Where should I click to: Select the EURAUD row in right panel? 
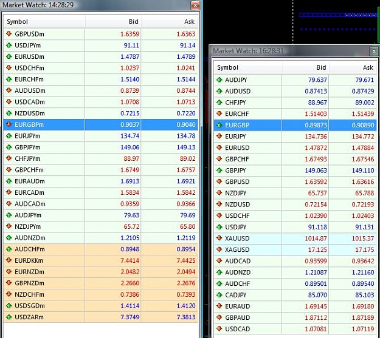(x=295, y=306)
